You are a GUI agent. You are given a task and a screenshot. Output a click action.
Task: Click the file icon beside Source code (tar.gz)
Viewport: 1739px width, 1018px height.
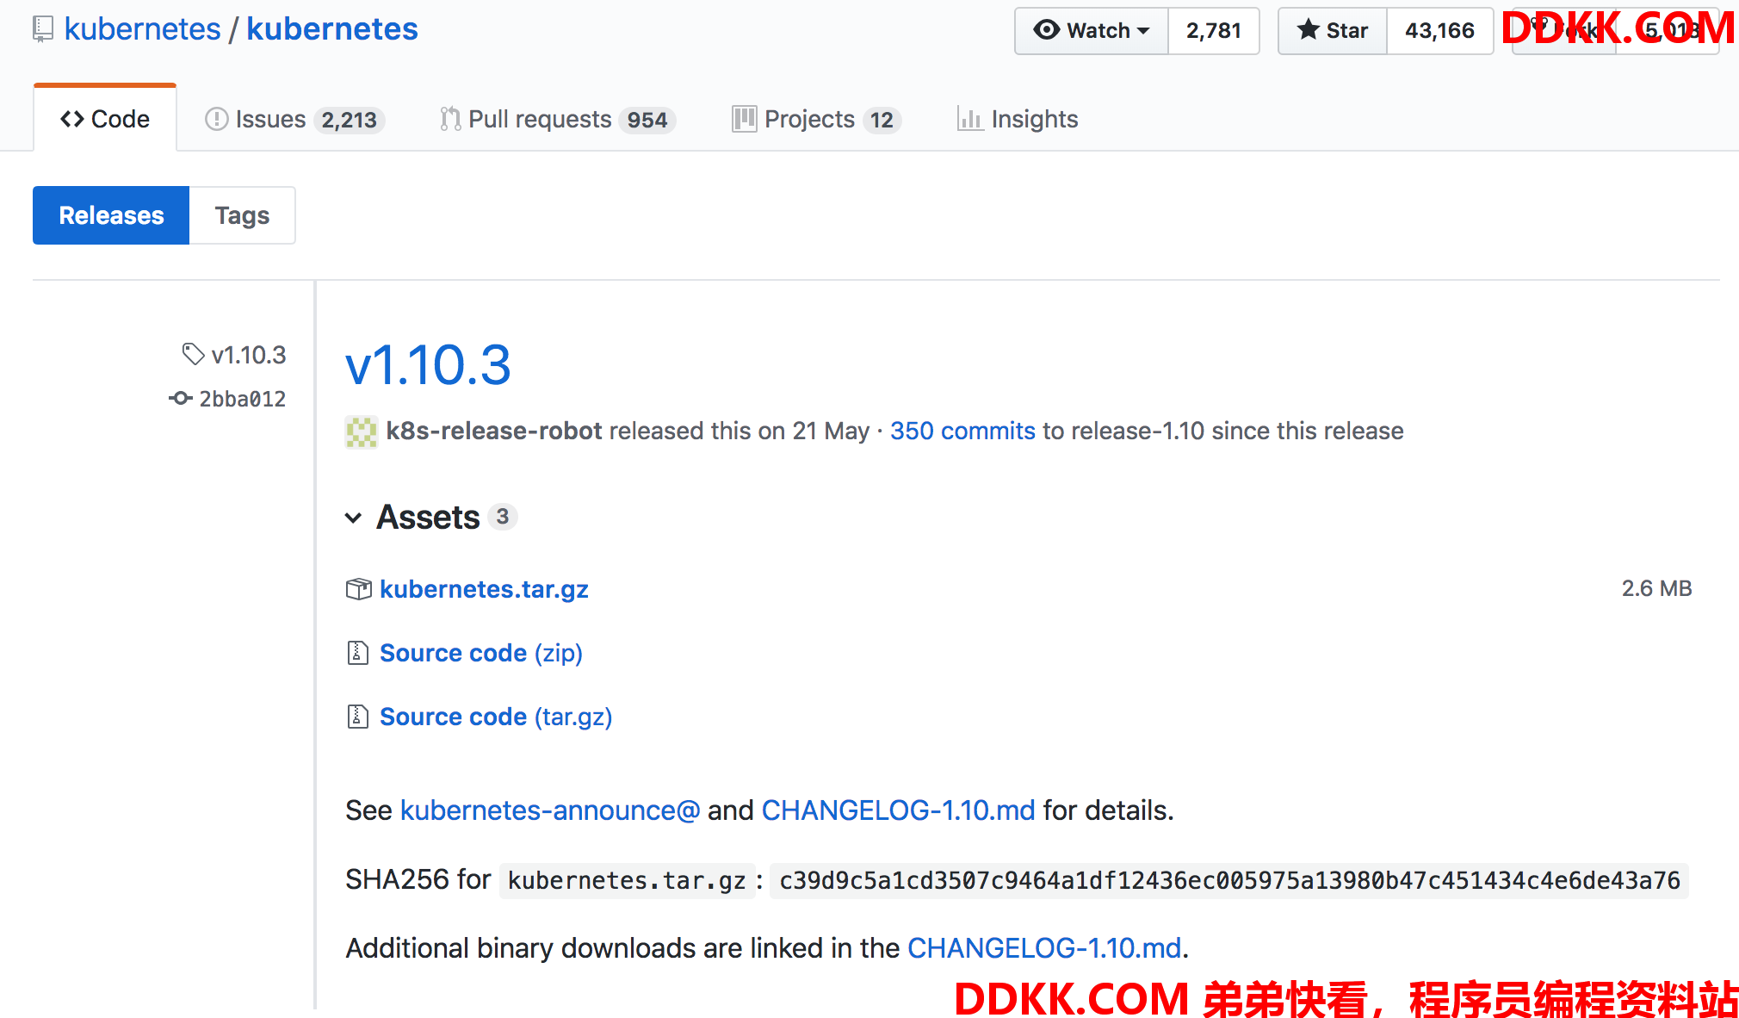click(x=357, y=717)
